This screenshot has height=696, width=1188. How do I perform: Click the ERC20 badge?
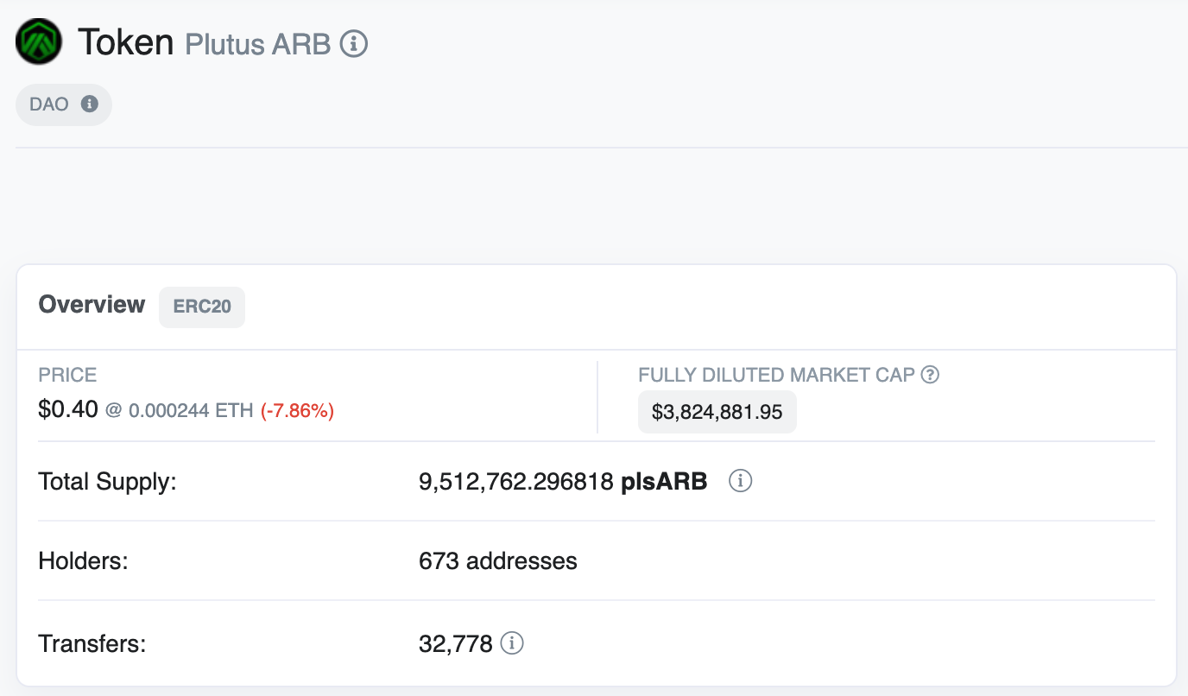202,307
